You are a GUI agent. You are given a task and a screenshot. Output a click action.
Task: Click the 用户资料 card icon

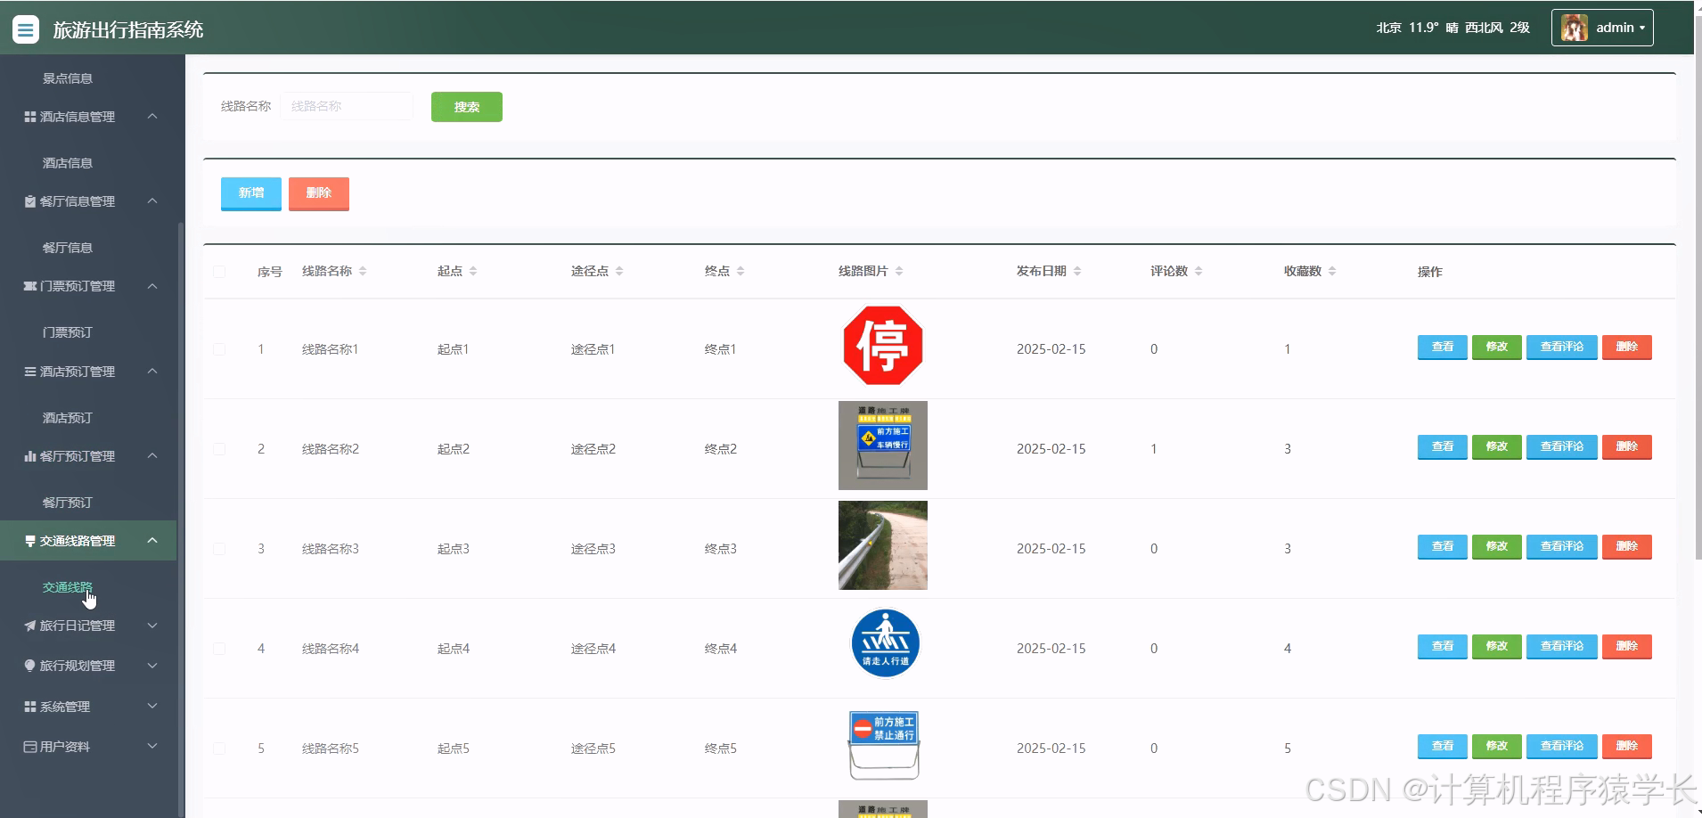(30, 747)
